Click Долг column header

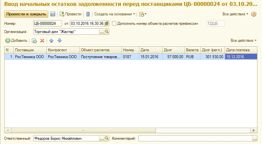point(173,50)
